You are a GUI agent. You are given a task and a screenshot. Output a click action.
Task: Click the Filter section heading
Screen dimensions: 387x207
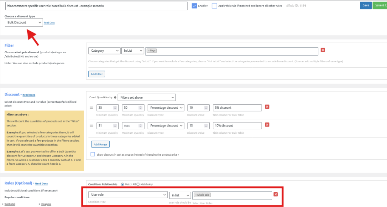point(9,45)
